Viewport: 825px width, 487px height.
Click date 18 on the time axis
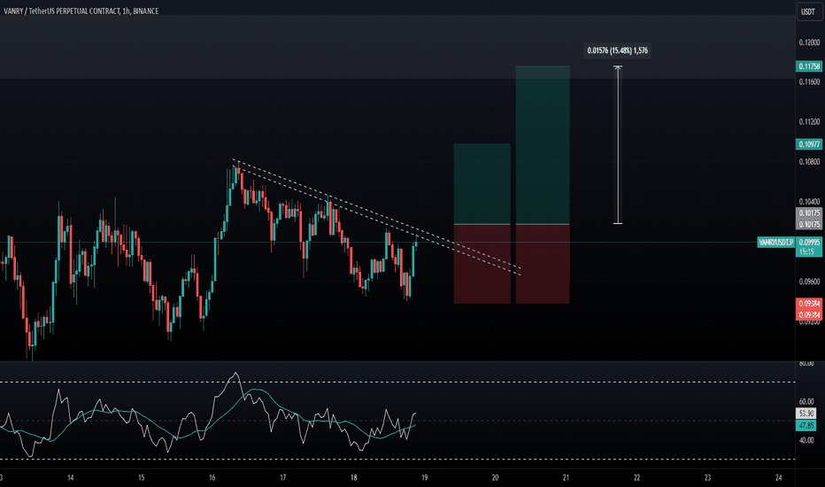click(353, 477)
